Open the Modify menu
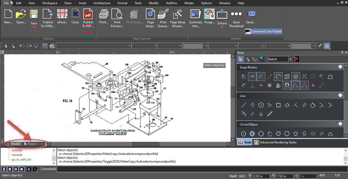Viewport: 348px width, 179px height. [x=154, y=3]
